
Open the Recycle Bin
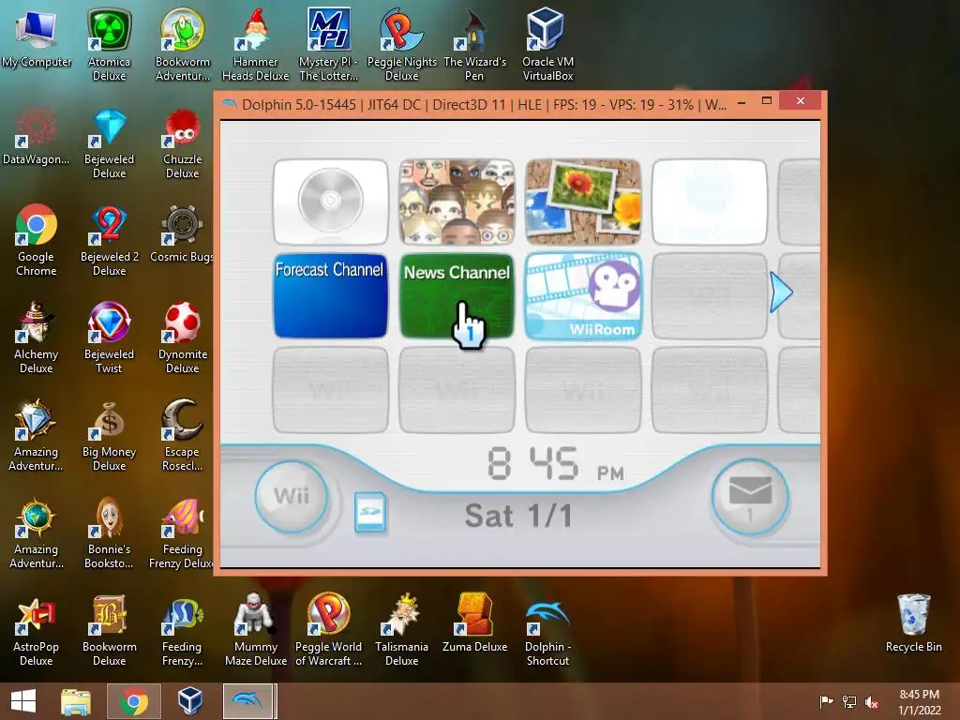click(913, 623)
